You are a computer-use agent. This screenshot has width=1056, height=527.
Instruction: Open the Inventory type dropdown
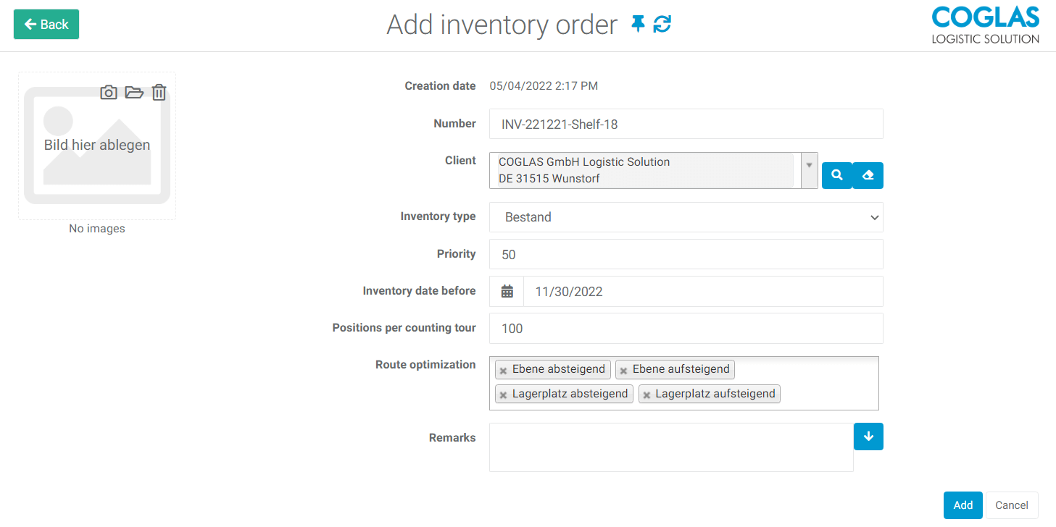tap(686, 217)
